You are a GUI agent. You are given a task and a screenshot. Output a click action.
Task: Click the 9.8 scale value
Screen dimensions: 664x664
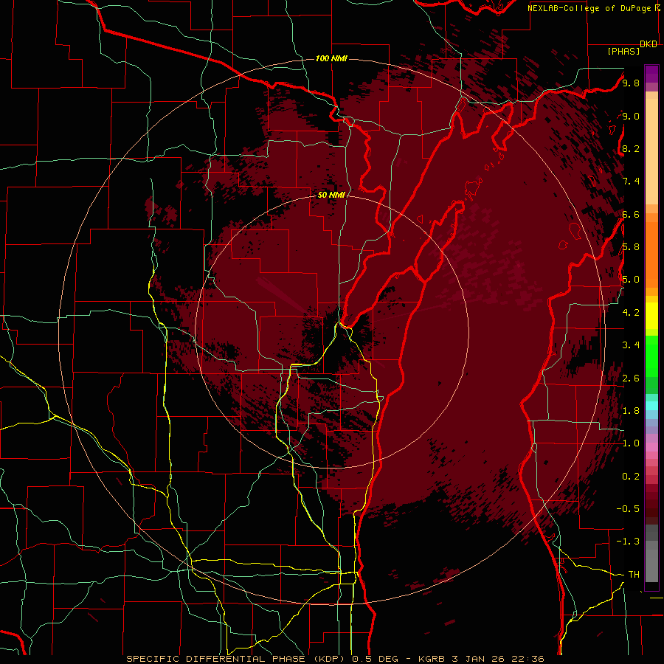[x=631, y=83]
